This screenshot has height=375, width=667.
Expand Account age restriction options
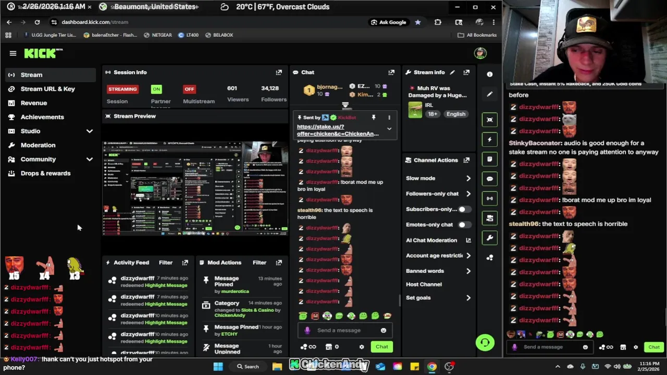click(468, 256)
